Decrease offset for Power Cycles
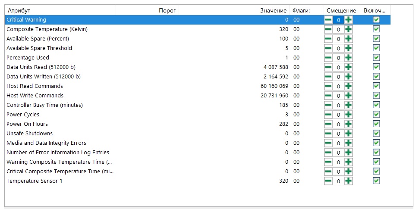The height and width of the screenshot is (209, 419). (x=328, y=115)
